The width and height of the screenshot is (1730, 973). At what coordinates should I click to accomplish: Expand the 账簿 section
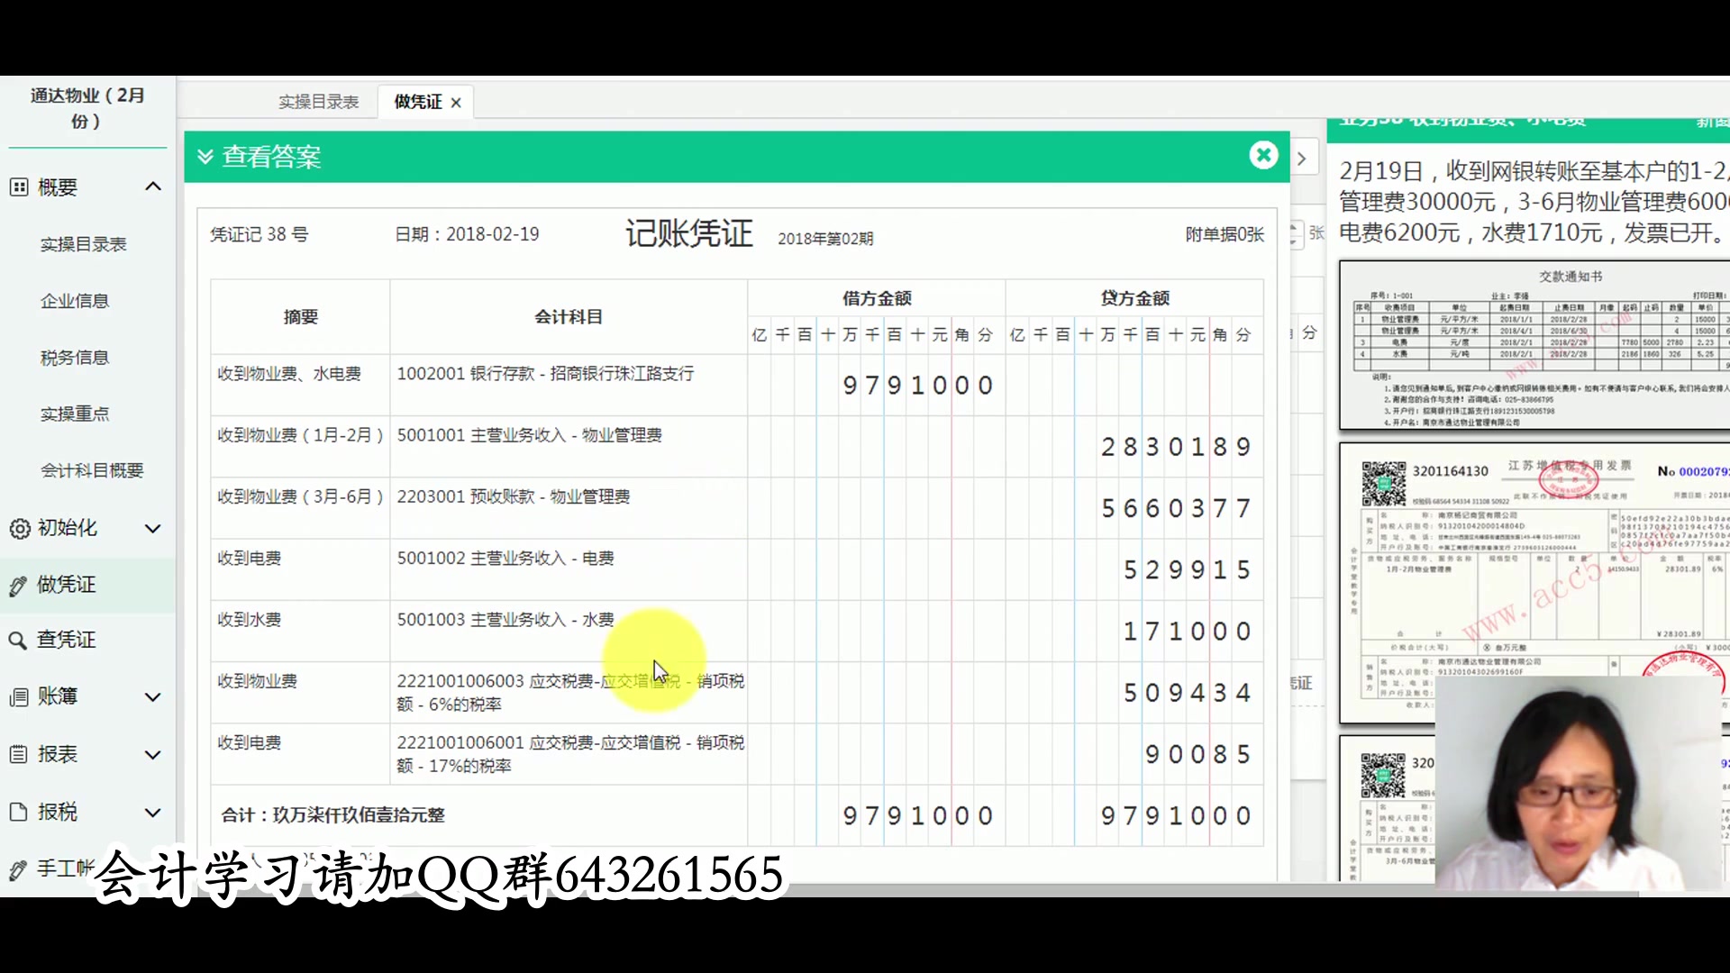pyautogui.click(x=153, y=696)
